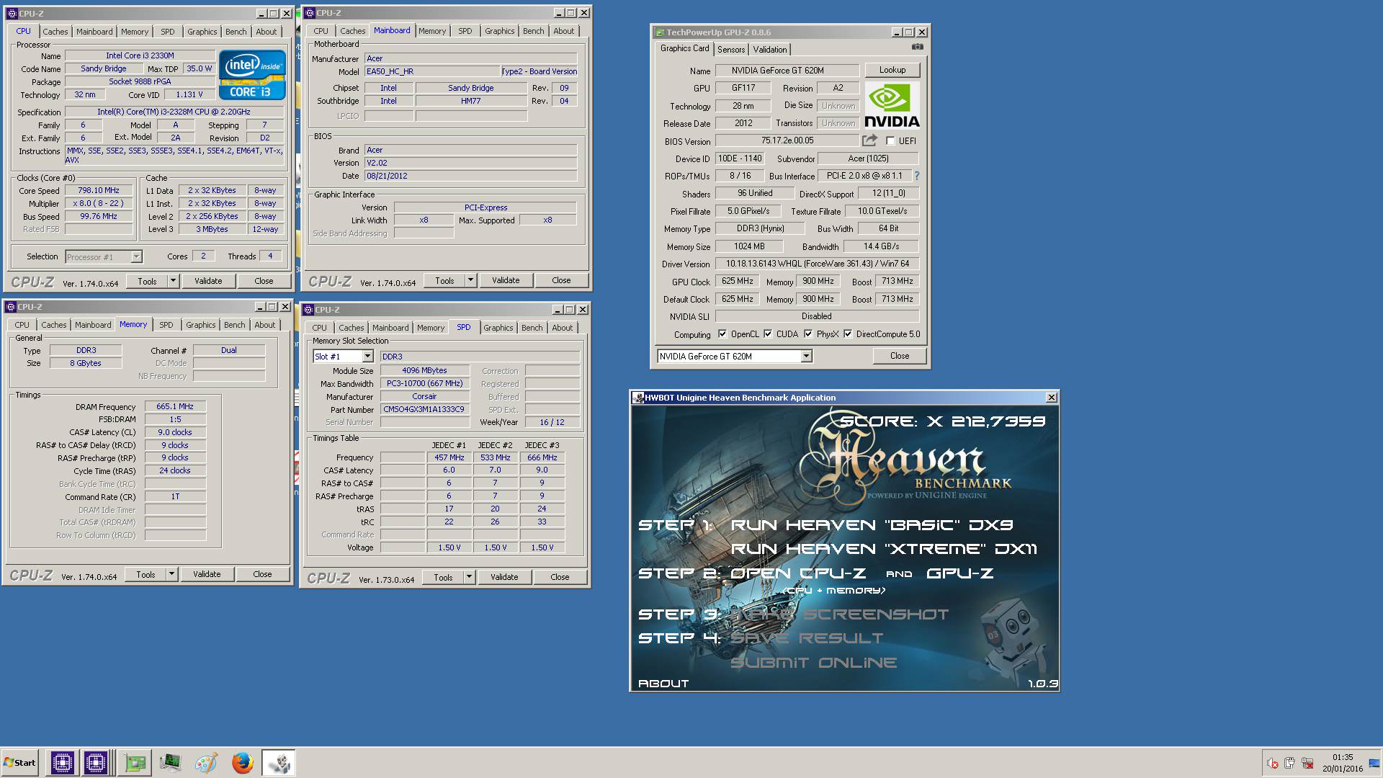Click Close in CPU-Z Mainboard window

pos(561,280)
